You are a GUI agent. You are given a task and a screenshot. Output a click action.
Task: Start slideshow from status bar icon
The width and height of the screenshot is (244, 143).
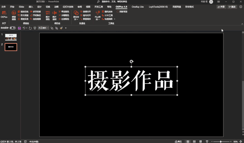pos(207,141)
